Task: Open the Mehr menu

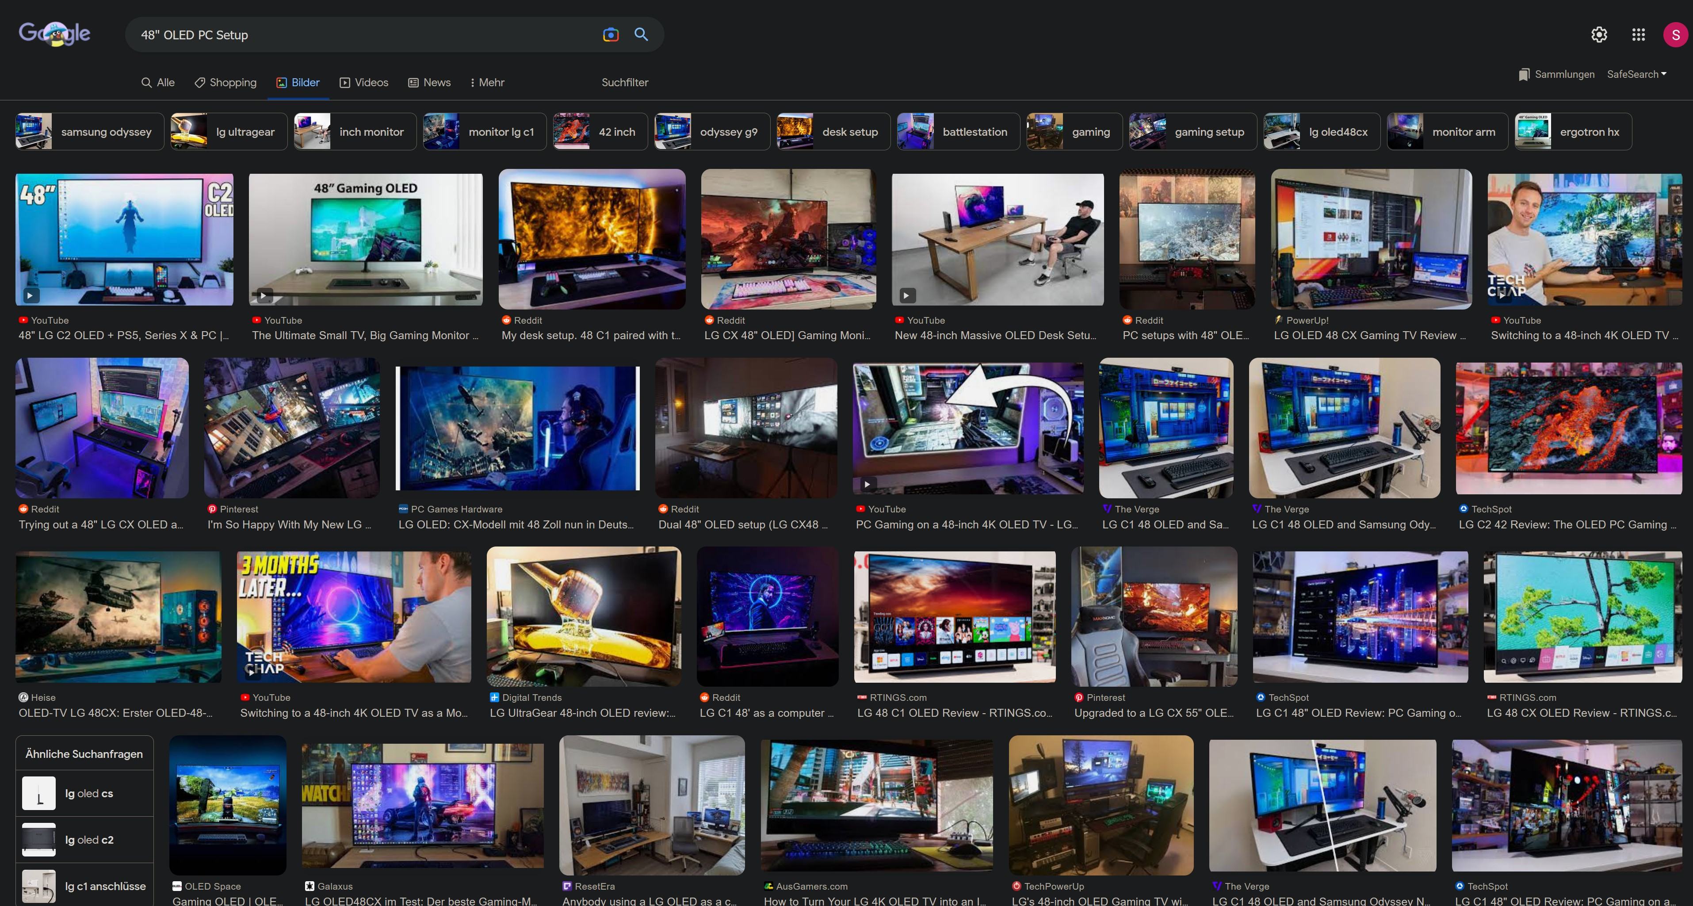Action: pyautogui.click(x=487, y=82)
